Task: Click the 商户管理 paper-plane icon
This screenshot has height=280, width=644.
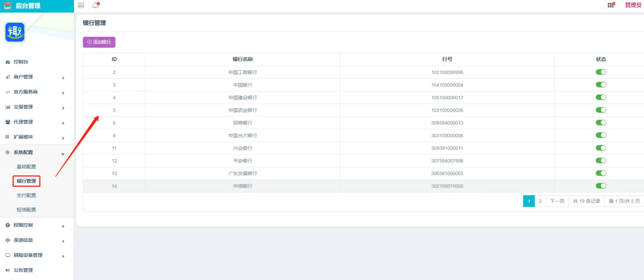Action: [x=8, y=77]
